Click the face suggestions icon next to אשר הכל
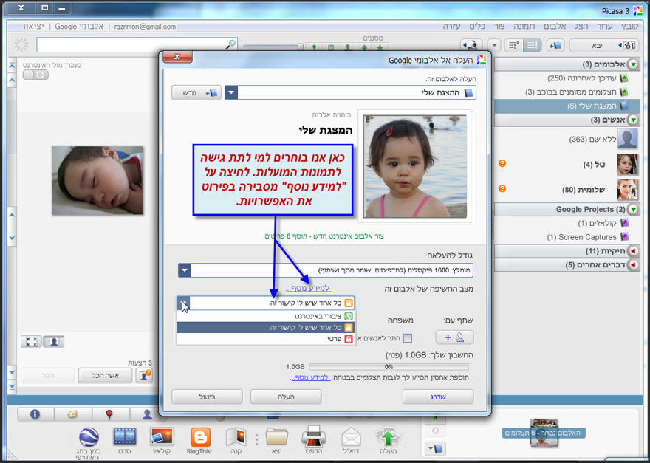The width and height of the screenshot is (650, 463). [144, 376]
